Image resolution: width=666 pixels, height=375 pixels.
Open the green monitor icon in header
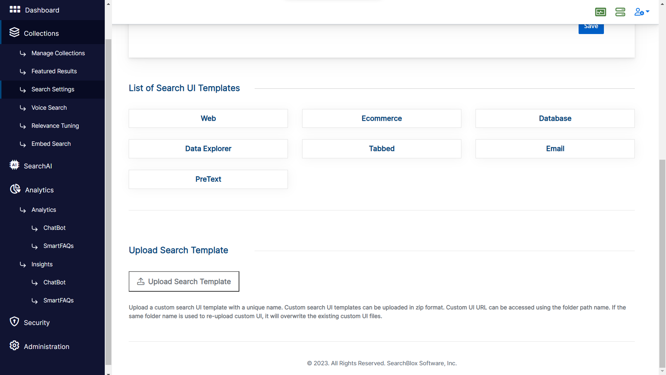coord(600,12)
